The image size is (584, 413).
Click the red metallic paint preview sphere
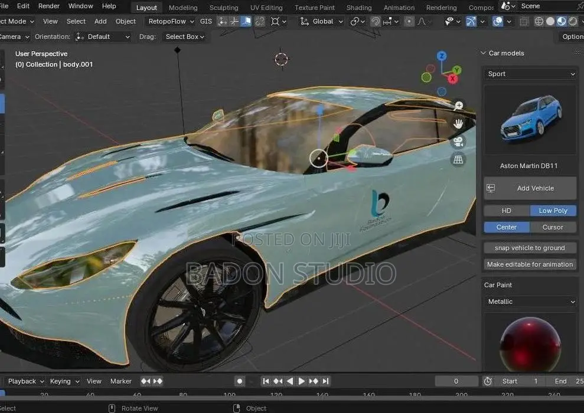[530, 343]
